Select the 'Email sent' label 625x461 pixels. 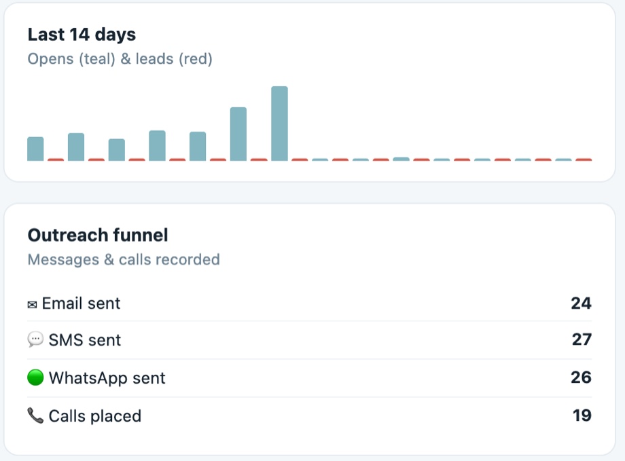[81, 303]
